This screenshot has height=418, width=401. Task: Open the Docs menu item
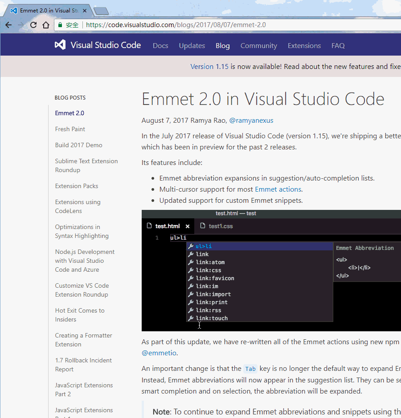pos(160,46)
